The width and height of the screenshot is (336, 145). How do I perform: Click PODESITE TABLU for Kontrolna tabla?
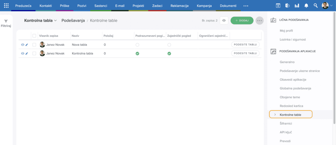(x=245, y=53)
